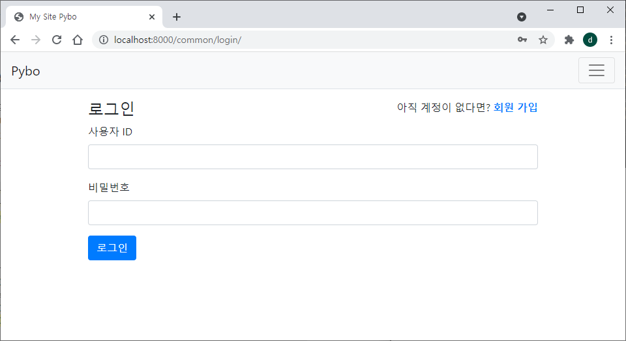626x341 pixels.
Task: Click the 로그인 page heading
Action: click(x=112, y=109)
